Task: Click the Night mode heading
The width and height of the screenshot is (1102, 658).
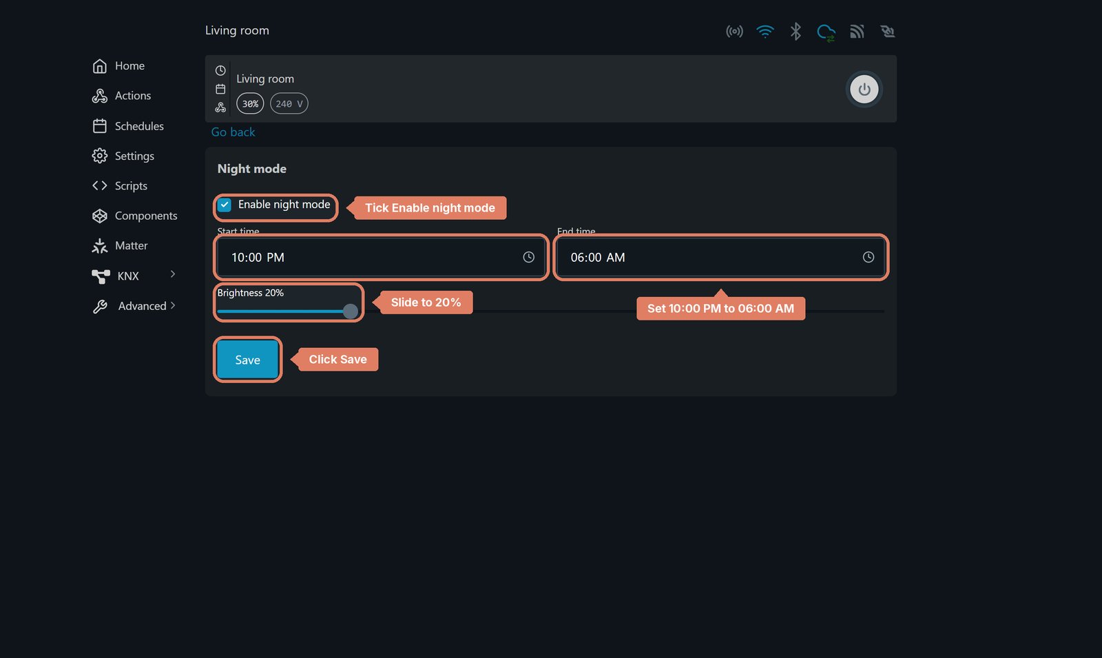Action: [x=252, y=169]
